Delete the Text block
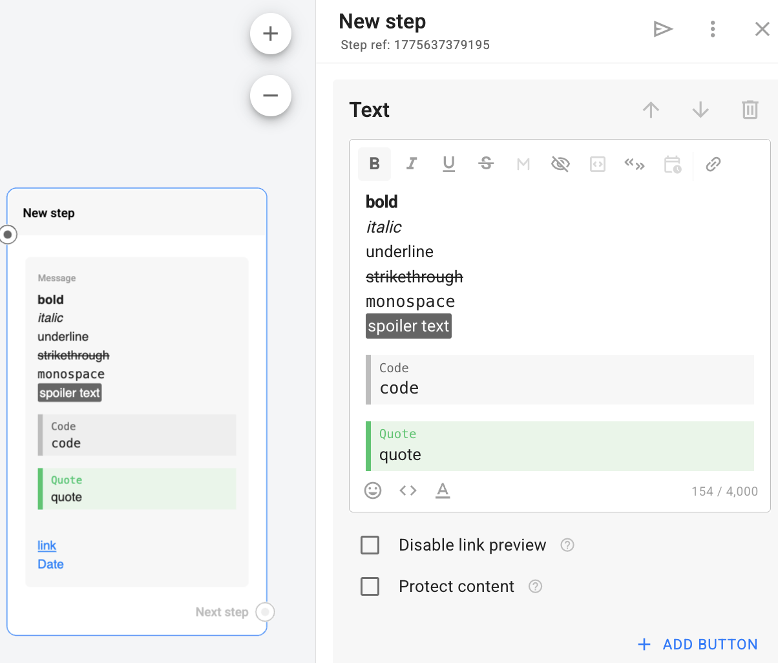Viewport: 778px width, 663px height. (x=750, y=110)
